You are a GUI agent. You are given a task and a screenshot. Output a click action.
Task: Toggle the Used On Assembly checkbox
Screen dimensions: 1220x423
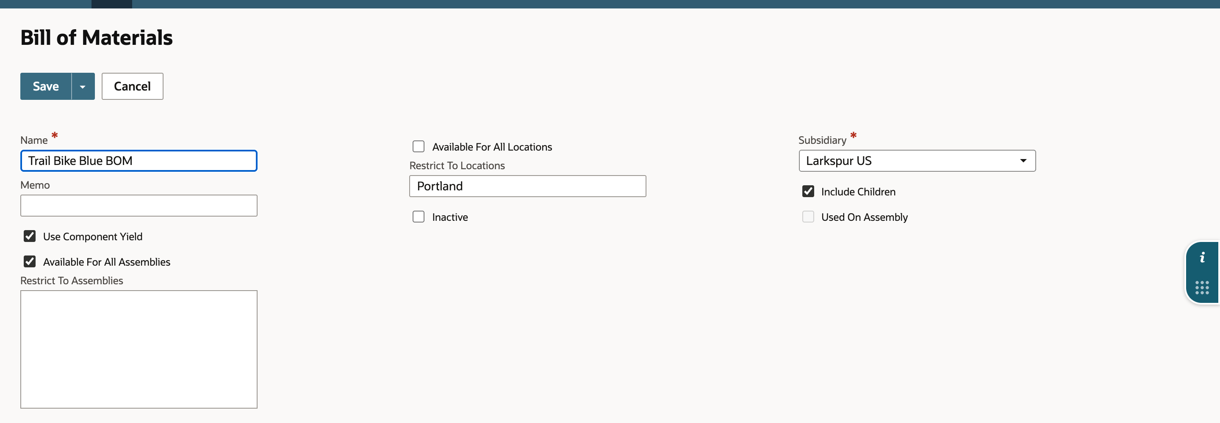tap(808, 217)
